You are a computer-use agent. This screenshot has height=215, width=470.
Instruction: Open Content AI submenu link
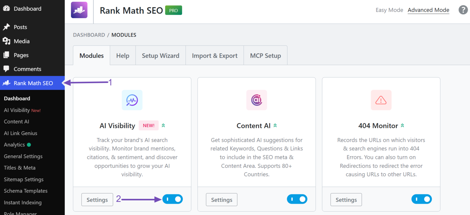(16, 122)
